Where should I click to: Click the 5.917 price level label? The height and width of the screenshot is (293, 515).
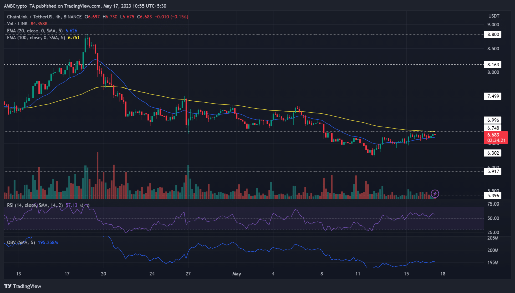click(x=493, y=171)
